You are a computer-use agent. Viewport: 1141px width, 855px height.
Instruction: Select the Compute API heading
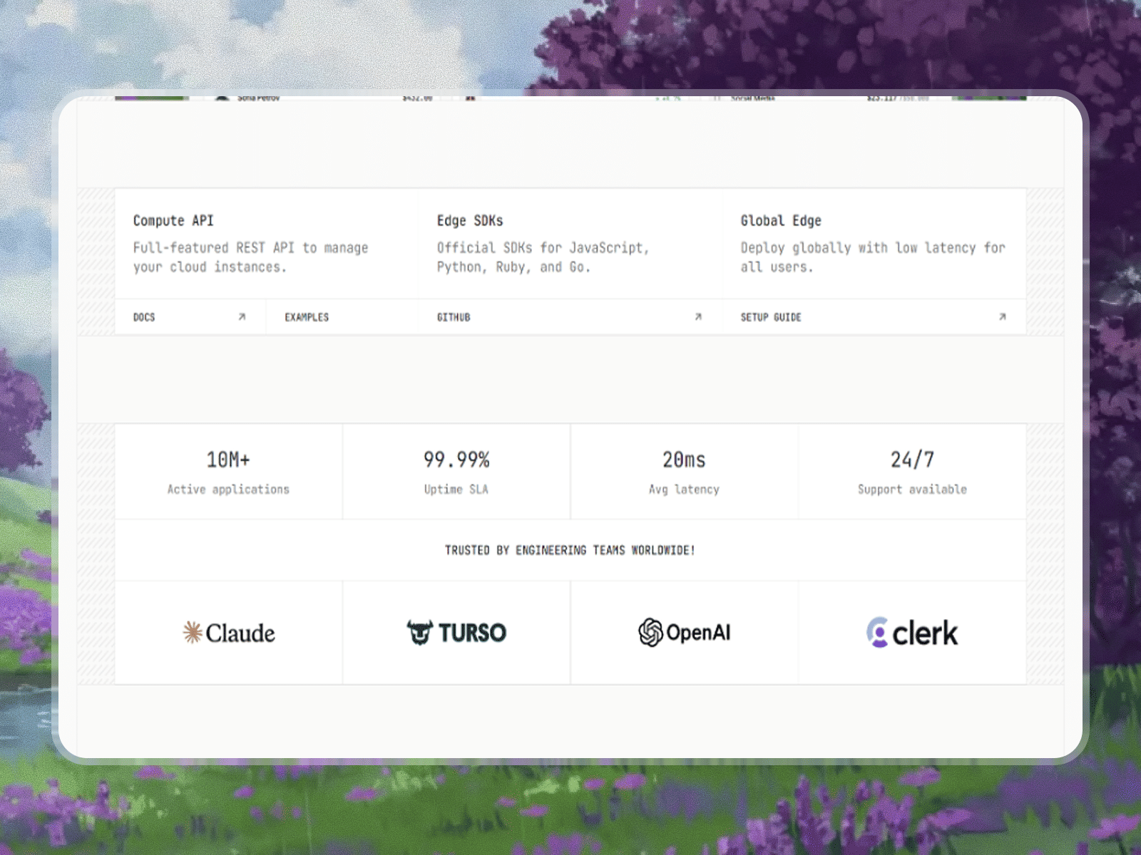click(x=173, y=221)
